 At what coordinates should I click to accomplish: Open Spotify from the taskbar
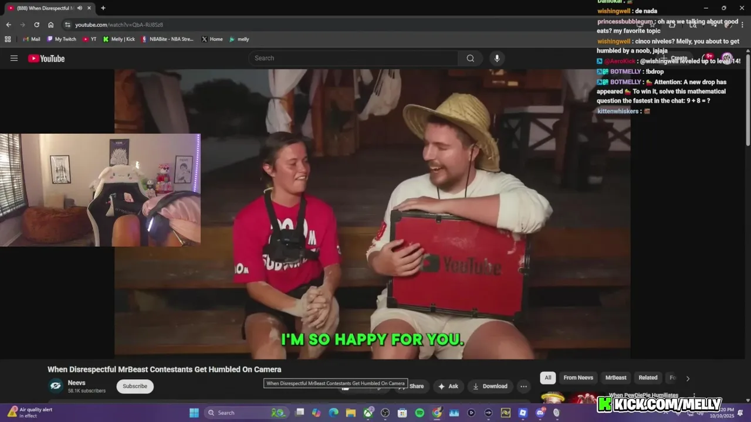tap(420, 413)
